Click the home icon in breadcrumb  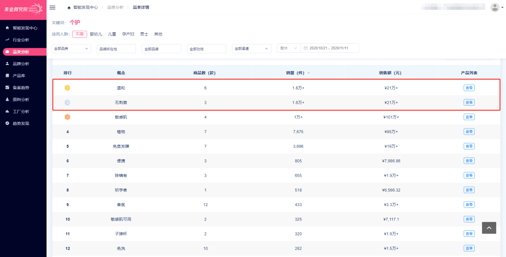tap(69, 7)
